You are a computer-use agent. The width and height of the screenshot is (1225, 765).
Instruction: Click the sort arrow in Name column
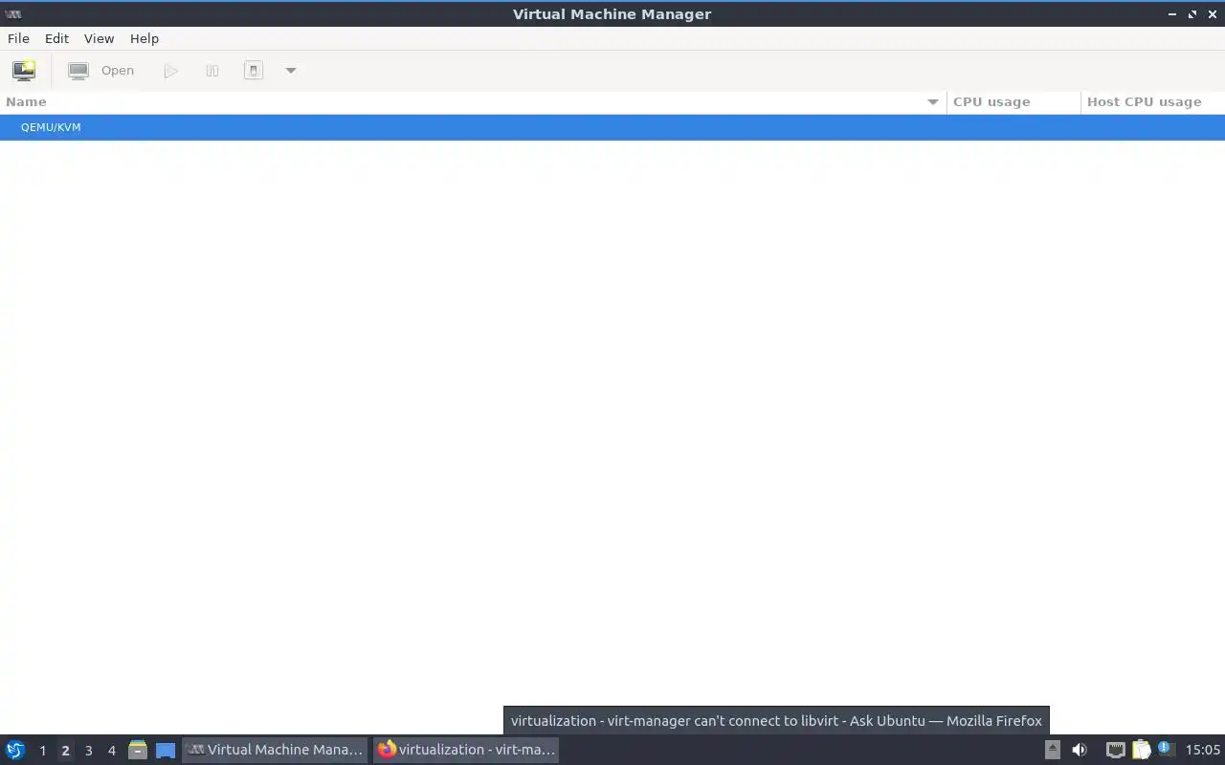[933, 102]
